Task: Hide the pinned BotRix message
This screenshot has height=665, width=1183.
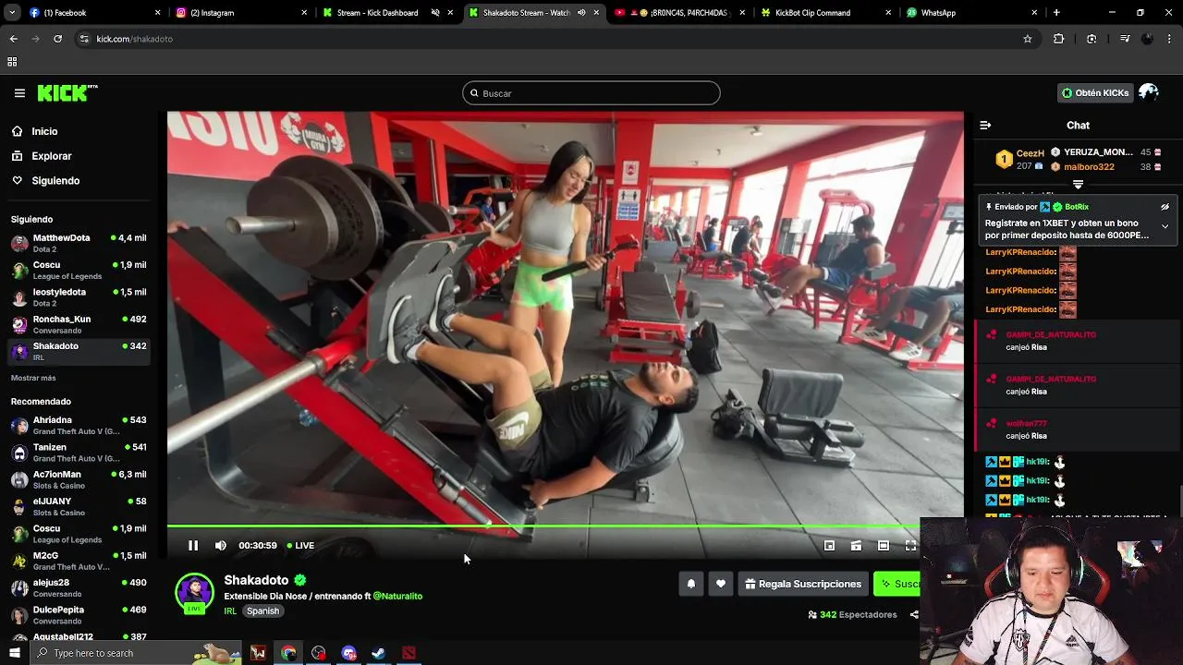Action: [1165, 207]
